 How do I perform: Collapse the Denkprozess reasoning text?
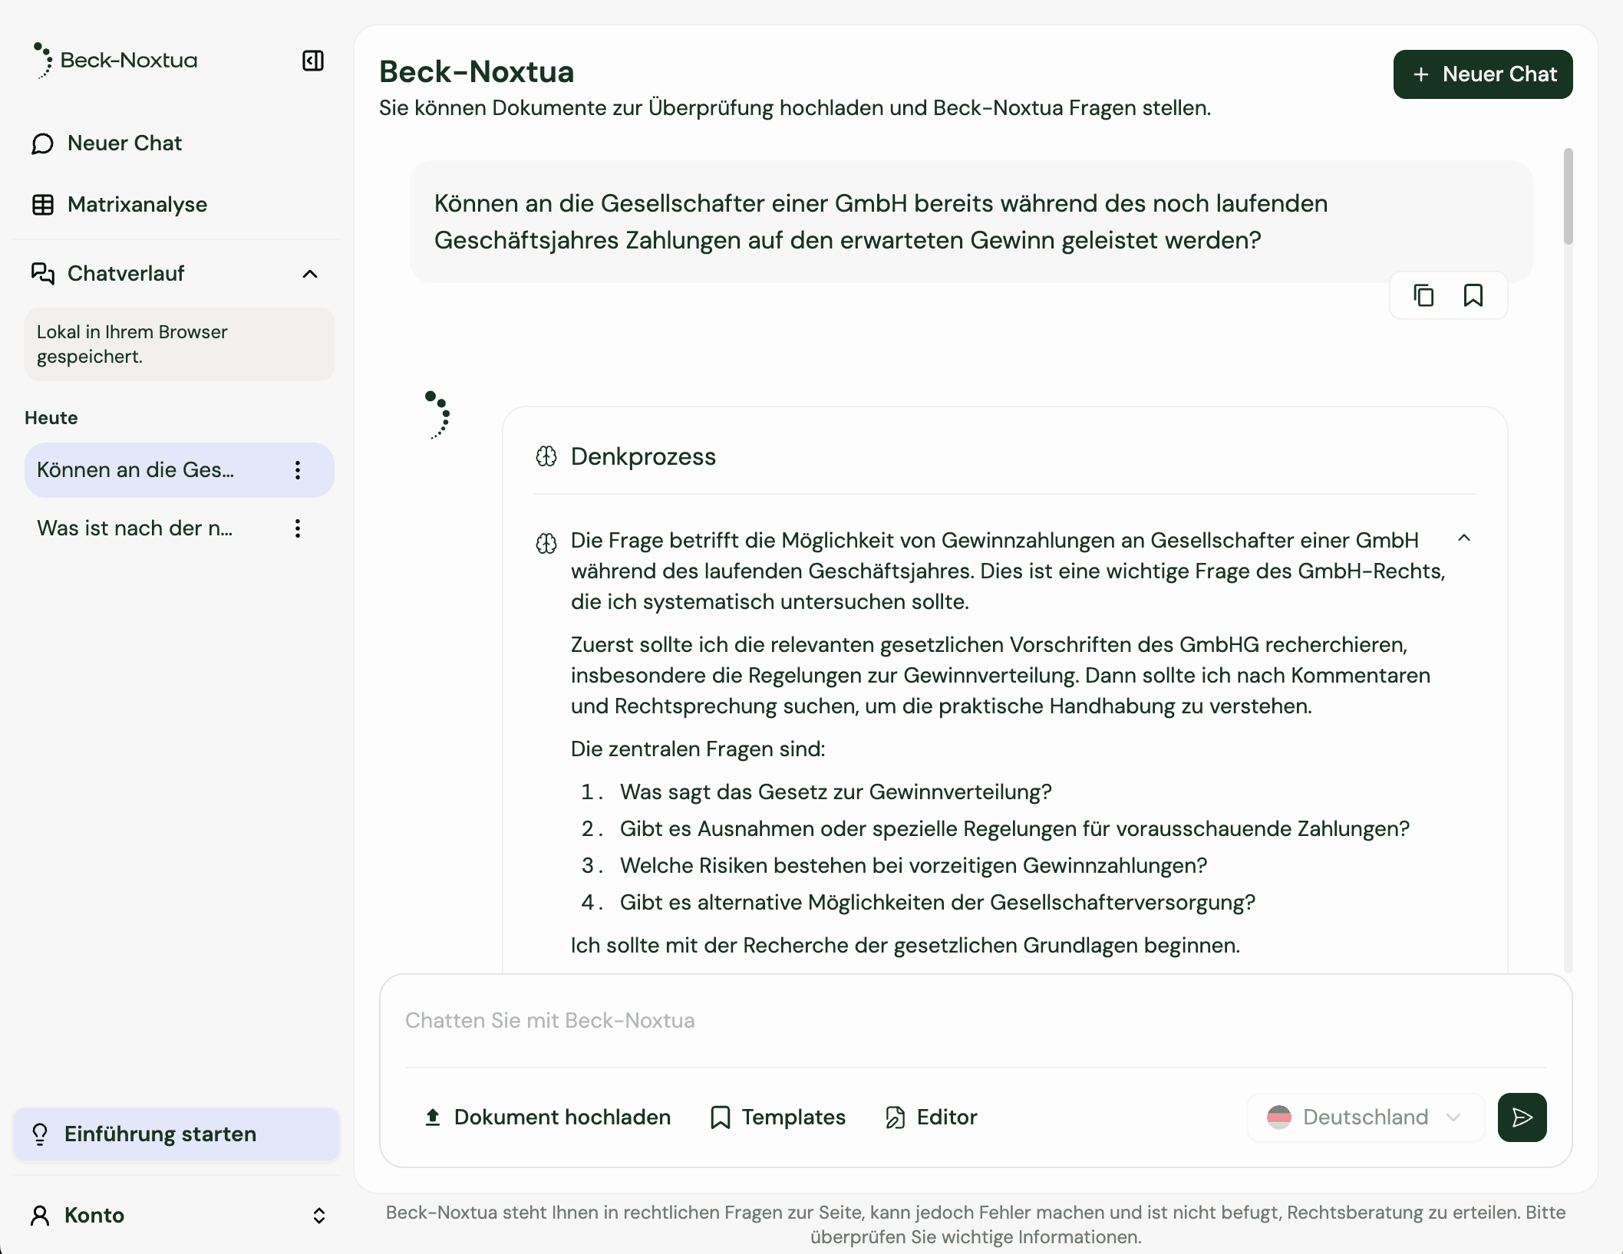(1463, 538)
